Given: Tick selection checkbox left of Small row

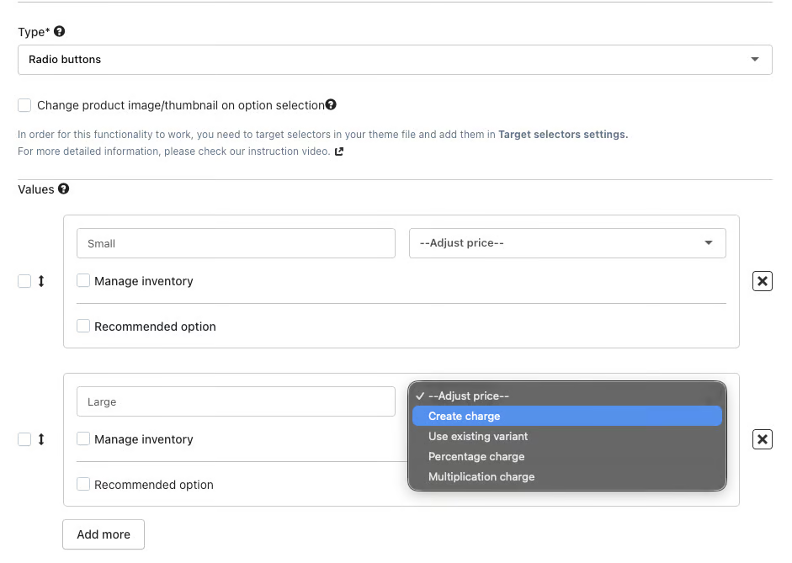Looking at the screenshot, I should click(24, 281).
